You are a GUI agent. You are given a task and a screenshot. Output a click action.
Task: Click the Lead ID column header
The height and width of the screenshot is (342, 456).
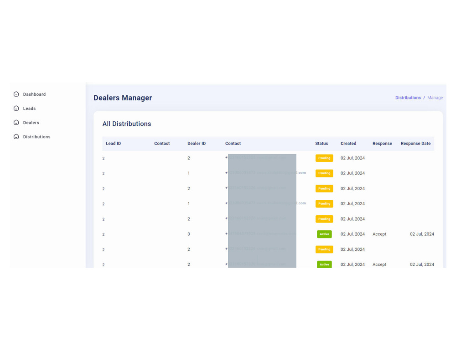pyautogui.click(x=113, y=143)
